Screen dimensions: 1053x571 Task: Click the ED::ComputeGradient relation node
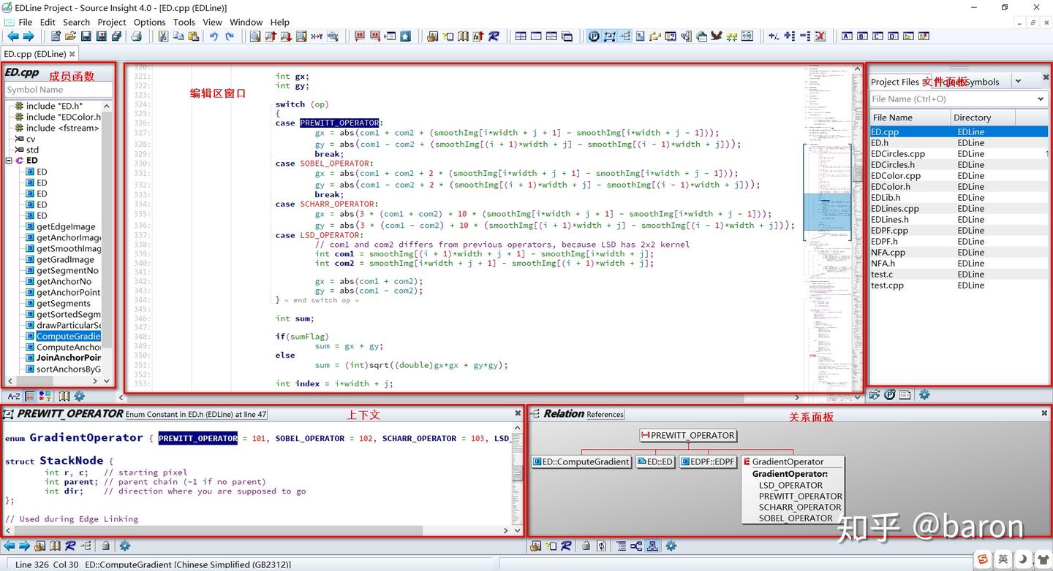click(x=582, y=461)
